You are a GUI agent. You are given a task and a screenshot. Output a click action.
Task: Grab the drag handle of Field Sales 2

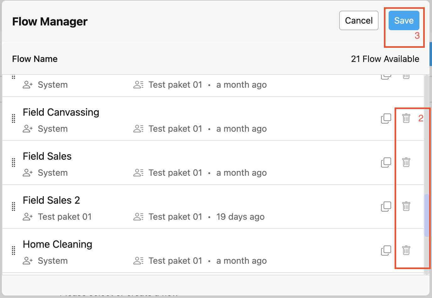(x=13, y=207)
